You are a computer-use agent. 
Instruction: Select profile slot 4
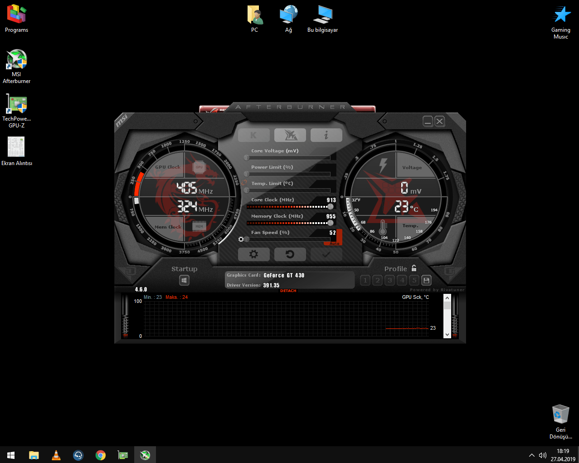(x=402, y=280)
